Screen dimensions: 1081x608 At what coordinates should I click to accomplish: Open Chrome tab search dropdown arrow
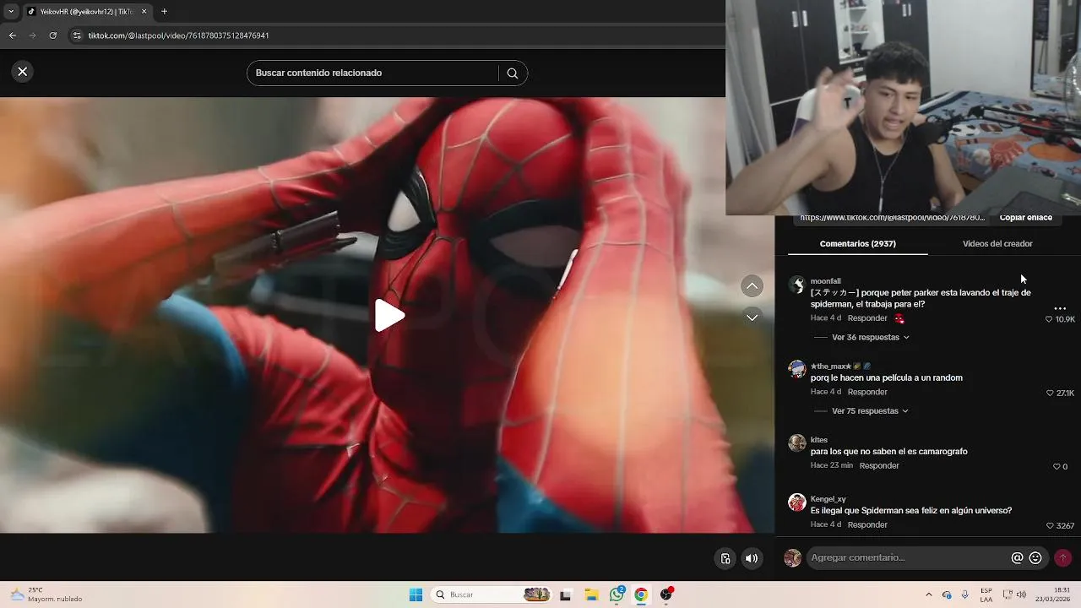coord(11,12)
